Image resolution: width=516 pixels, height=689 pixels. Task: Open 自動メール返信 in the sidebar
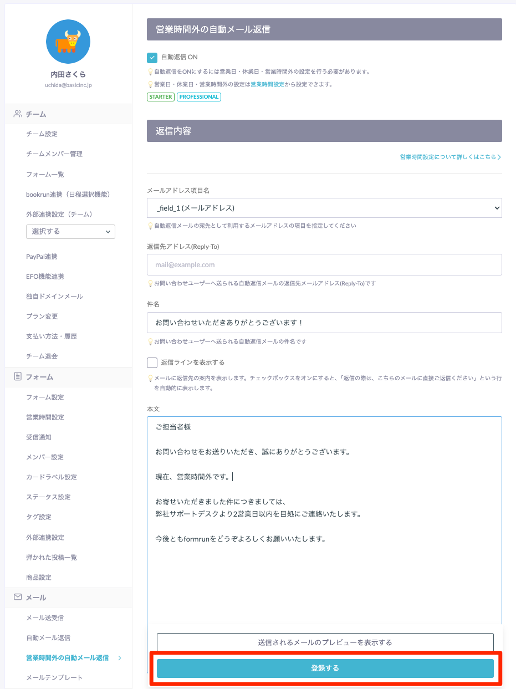48,638
